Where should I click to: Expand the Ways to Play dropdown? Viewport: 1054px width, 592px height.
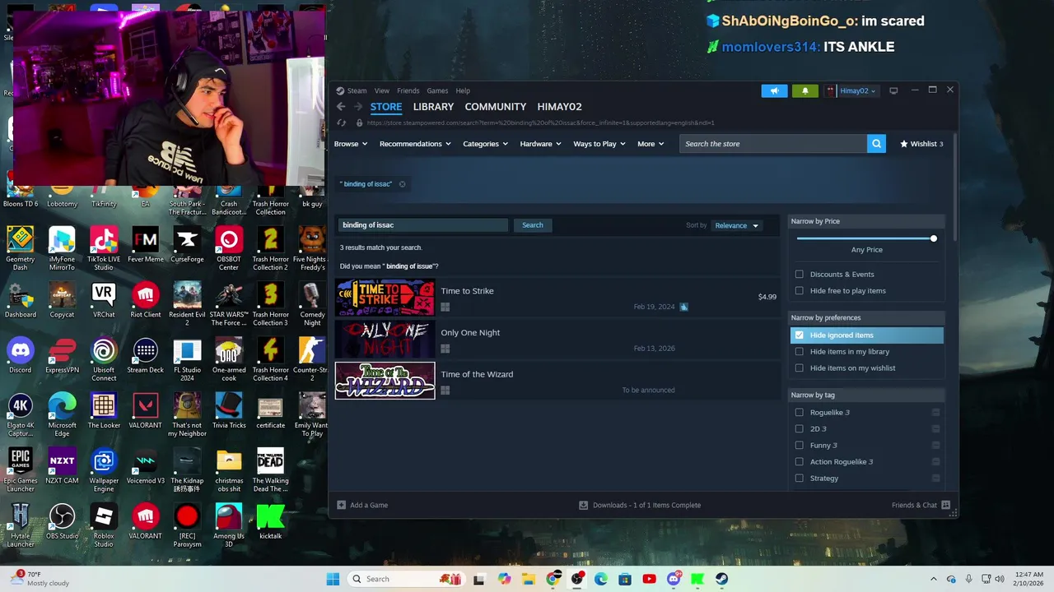pyautogui.click(x=599, y=144)
